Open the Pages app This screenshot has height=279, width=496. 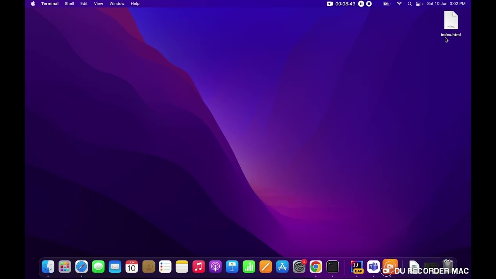click(x=265, y=267)
